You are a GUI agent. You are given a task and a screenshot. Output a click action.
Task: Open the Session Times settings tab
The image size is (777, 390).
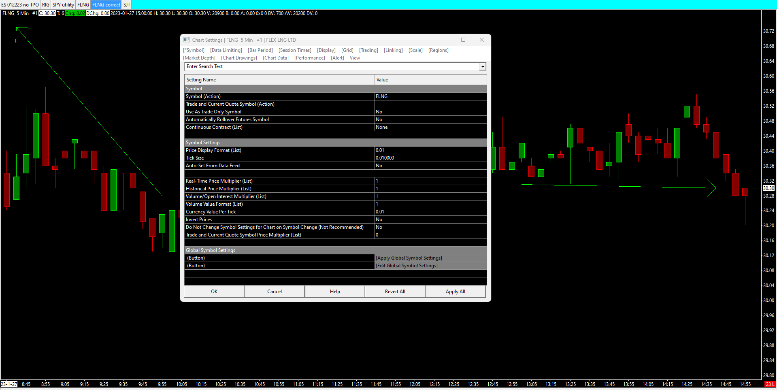[x=295, y=50]
